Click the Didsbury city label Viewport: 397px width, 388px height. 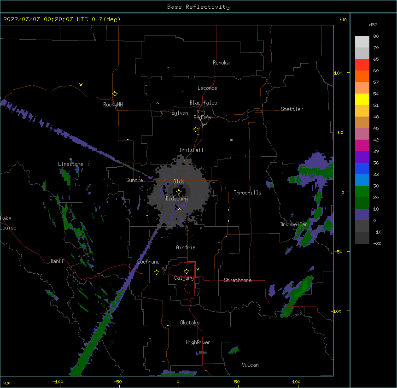177,199
